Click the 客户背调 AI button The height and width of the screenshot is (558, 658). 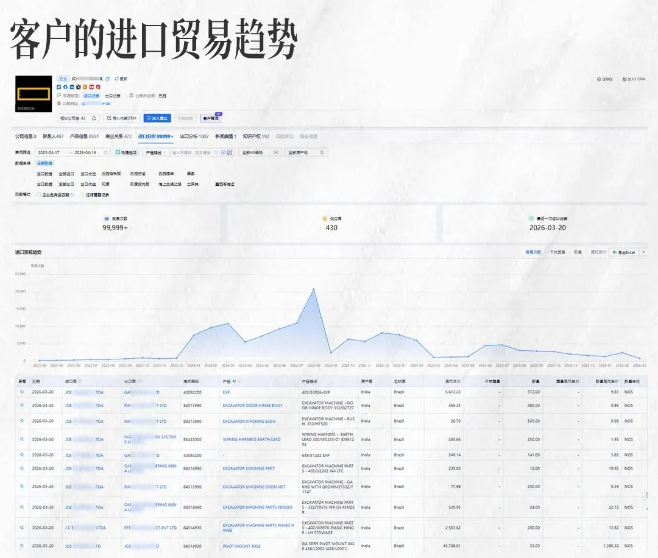pyautogui.click(x=211, y=118)
